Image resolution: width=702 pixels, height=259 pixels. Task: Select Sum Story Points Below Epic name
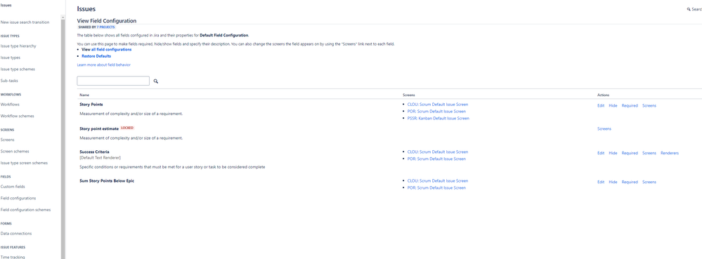107,181
